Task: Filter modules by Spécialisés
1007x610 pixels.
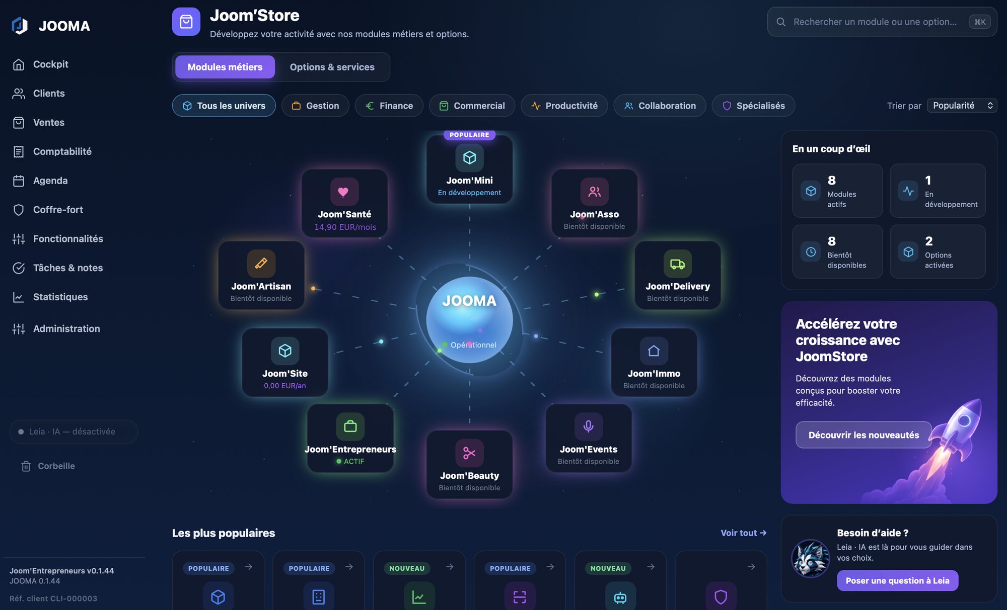Action: coord(753,106)
